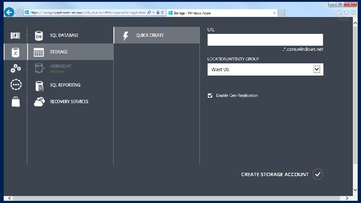Open browser Home icon
This screenshot has height=203, width=361.
[x=339, y=13]
